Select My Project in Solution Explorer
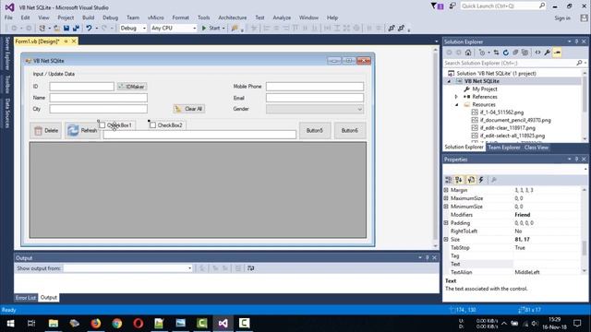This screenshot has height=332, width=591. (x=484, y=89)
